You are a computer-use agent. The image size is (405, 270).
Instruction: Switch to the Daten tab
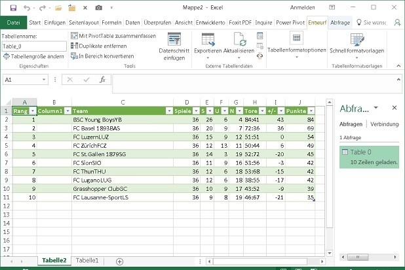132,23
